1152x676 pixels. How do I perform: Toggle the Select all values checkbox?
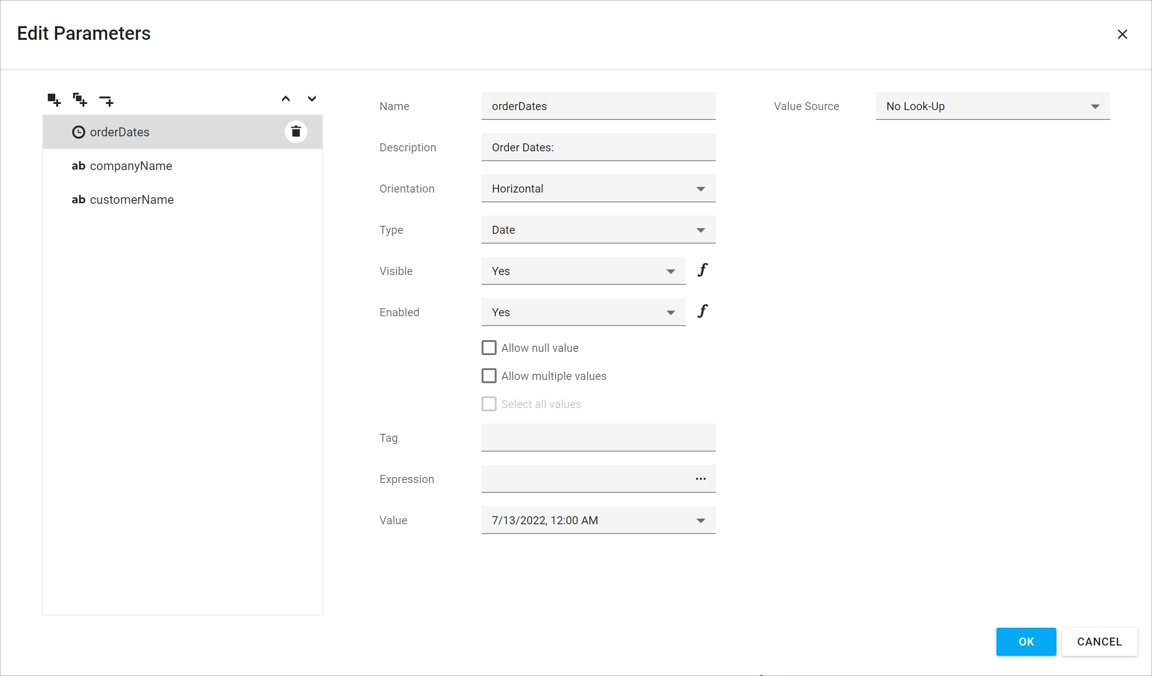[489, 403]
